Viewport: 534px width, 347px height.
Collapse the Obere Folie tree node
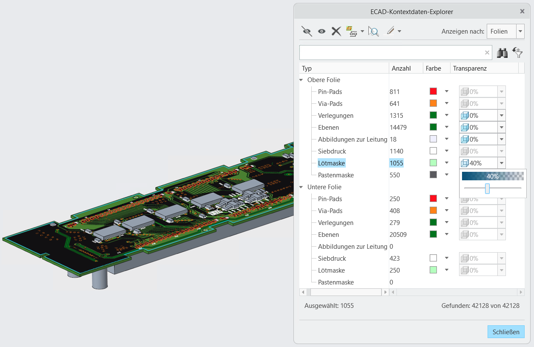click(x=301, y=80)
